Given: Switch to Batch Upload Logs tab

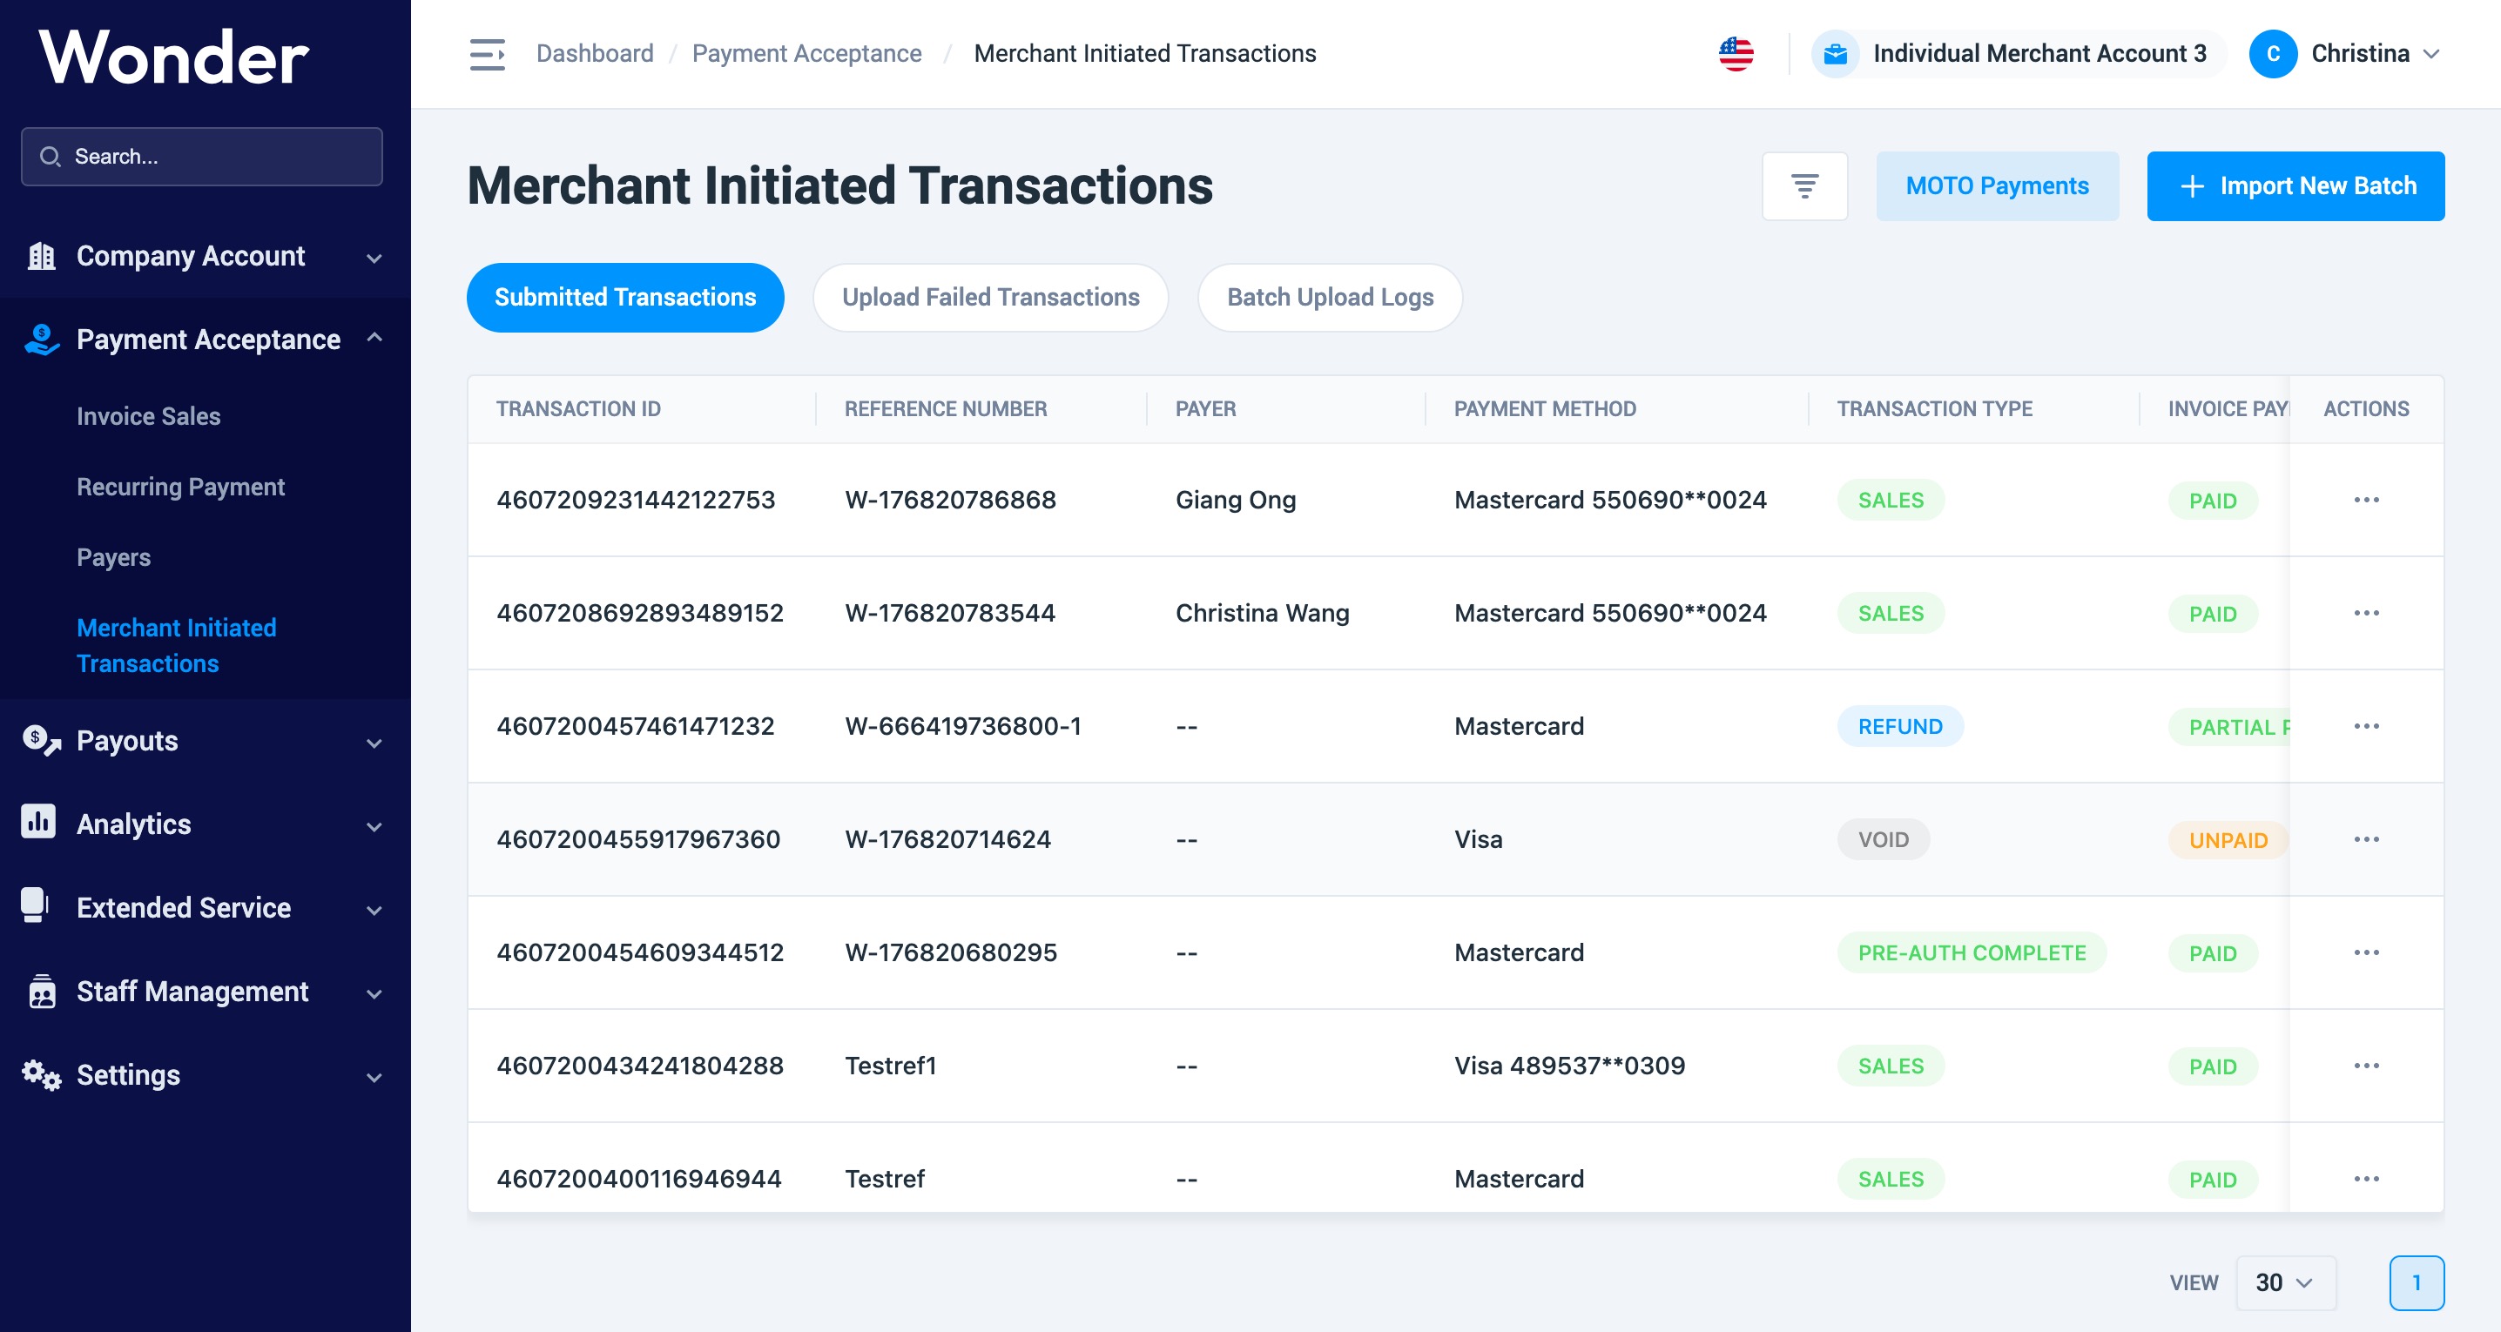Looking at the screenshot, I should (1329, 297).
